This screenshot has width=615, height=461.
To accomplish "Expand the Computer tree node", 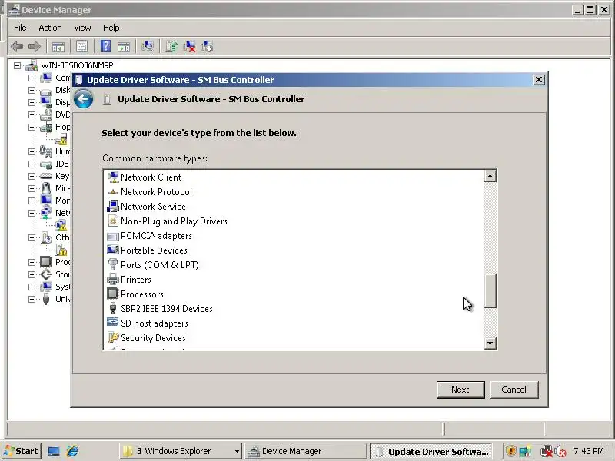I will point(32,78).
